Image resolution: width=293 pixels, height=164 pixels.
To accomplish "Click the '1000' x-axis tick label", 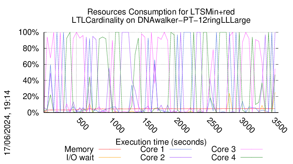I will 117,125.
